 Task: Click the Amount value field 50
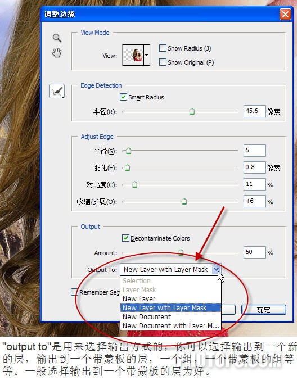pos(254,252)
